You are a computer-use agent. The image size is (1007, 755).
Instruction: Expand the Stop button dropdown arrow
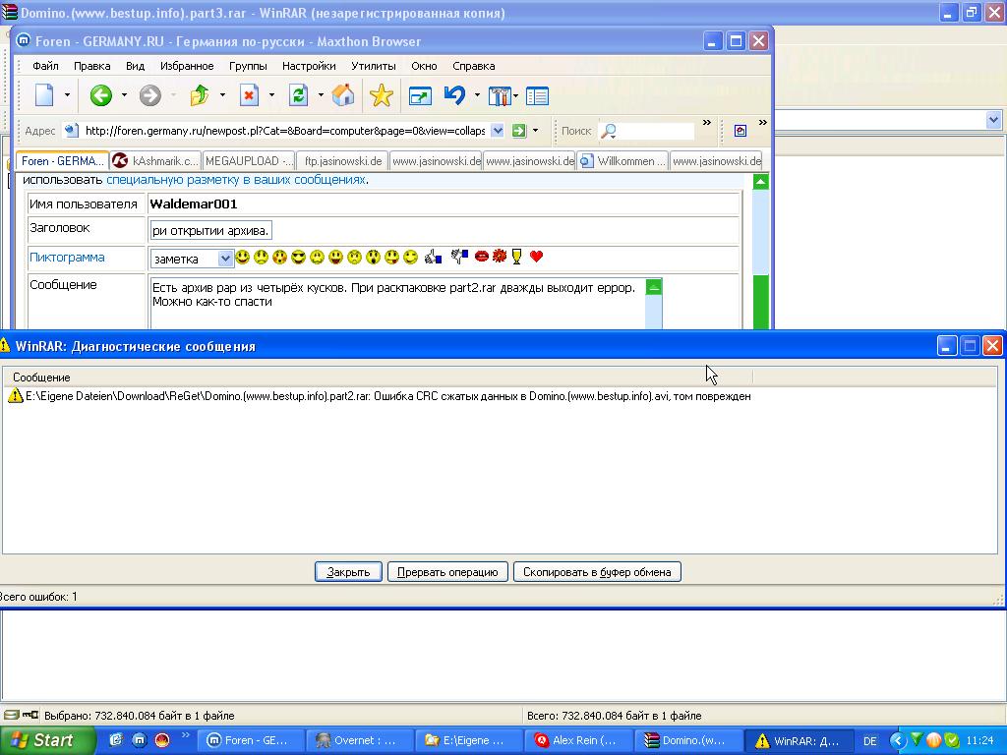(x=271, y=95)
